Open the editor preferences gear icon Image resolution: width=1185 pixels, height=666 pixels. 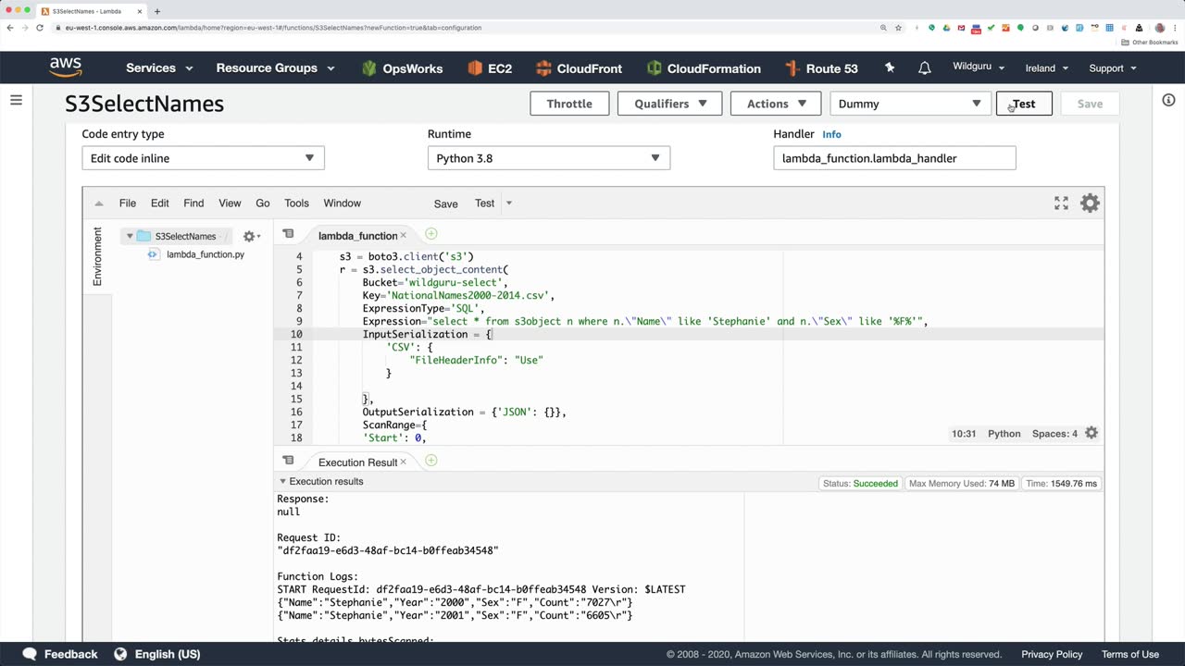pos(1090,203)
